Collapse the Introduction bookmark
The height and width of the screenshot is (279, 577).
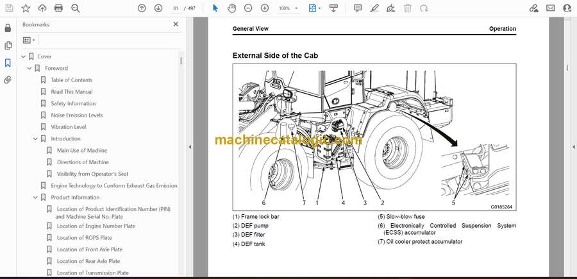pos(35,139)
